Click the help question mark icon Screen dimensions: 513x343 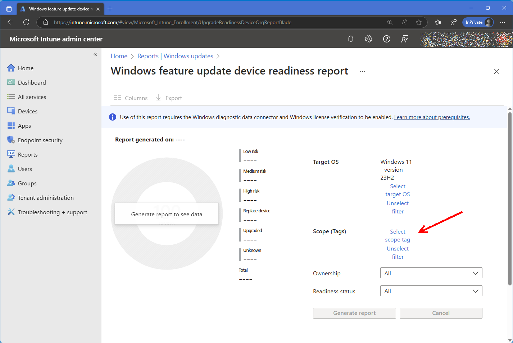tap(387, 39)
